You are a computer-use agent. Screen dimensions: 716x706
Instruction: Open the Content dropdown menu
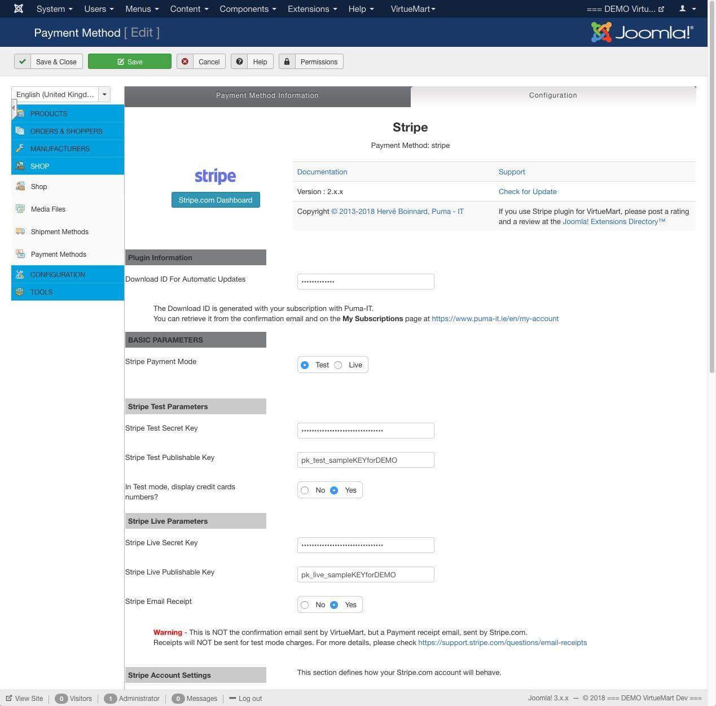(189, 8)
